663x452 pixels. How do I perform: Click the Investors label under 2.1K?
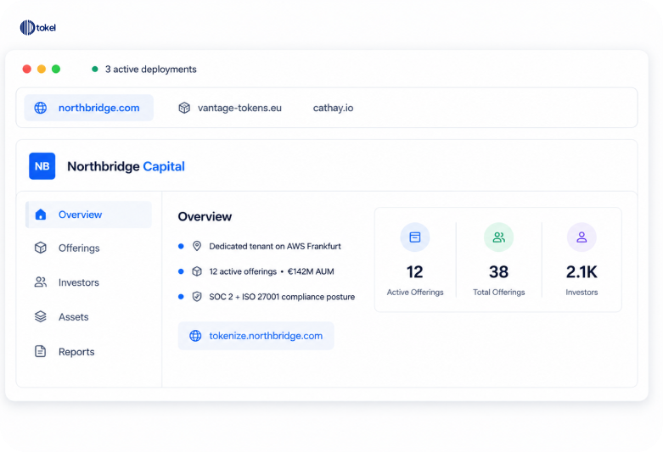[x=582, y=293]
